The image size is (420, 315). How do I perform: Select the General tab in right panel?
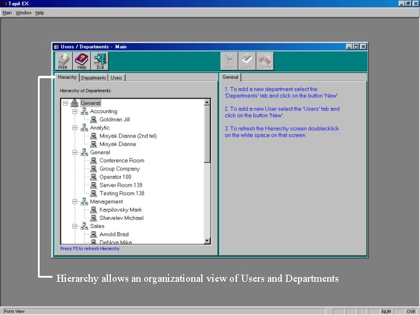pos(230,77)
